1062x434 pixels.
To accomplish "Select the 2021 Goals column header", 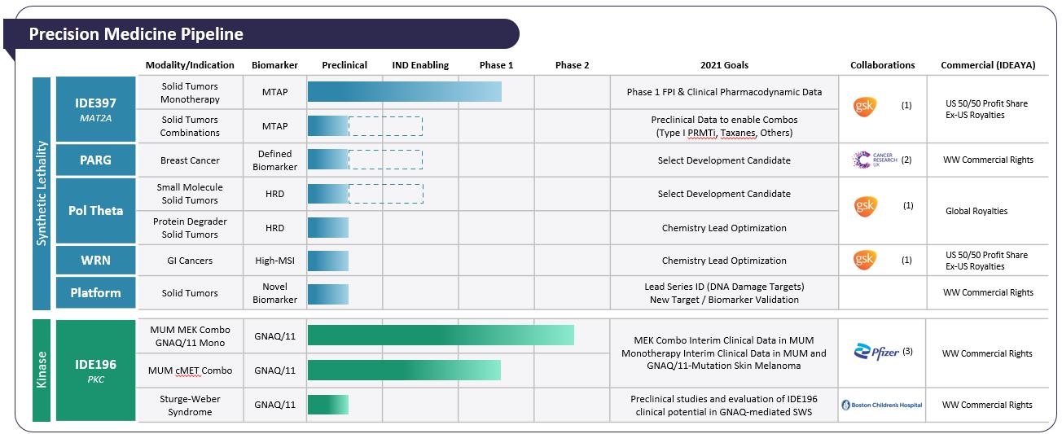I will (x=723, y=65).
